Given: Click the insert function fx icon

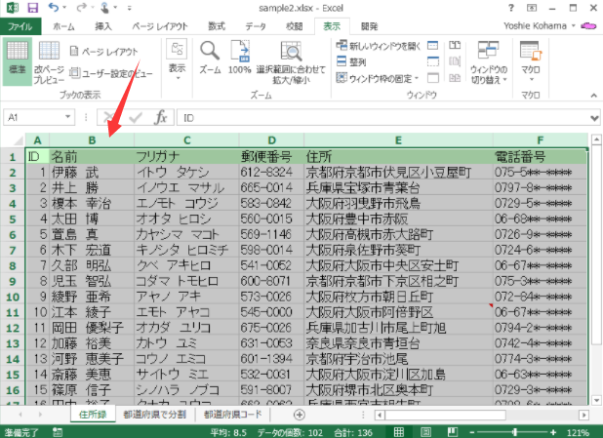Looking at the screenshot, I should [x=160, y=117].
